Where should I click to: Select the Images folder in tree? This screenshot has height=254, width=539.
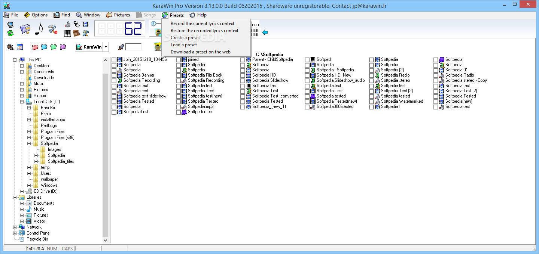coord(54,149)
